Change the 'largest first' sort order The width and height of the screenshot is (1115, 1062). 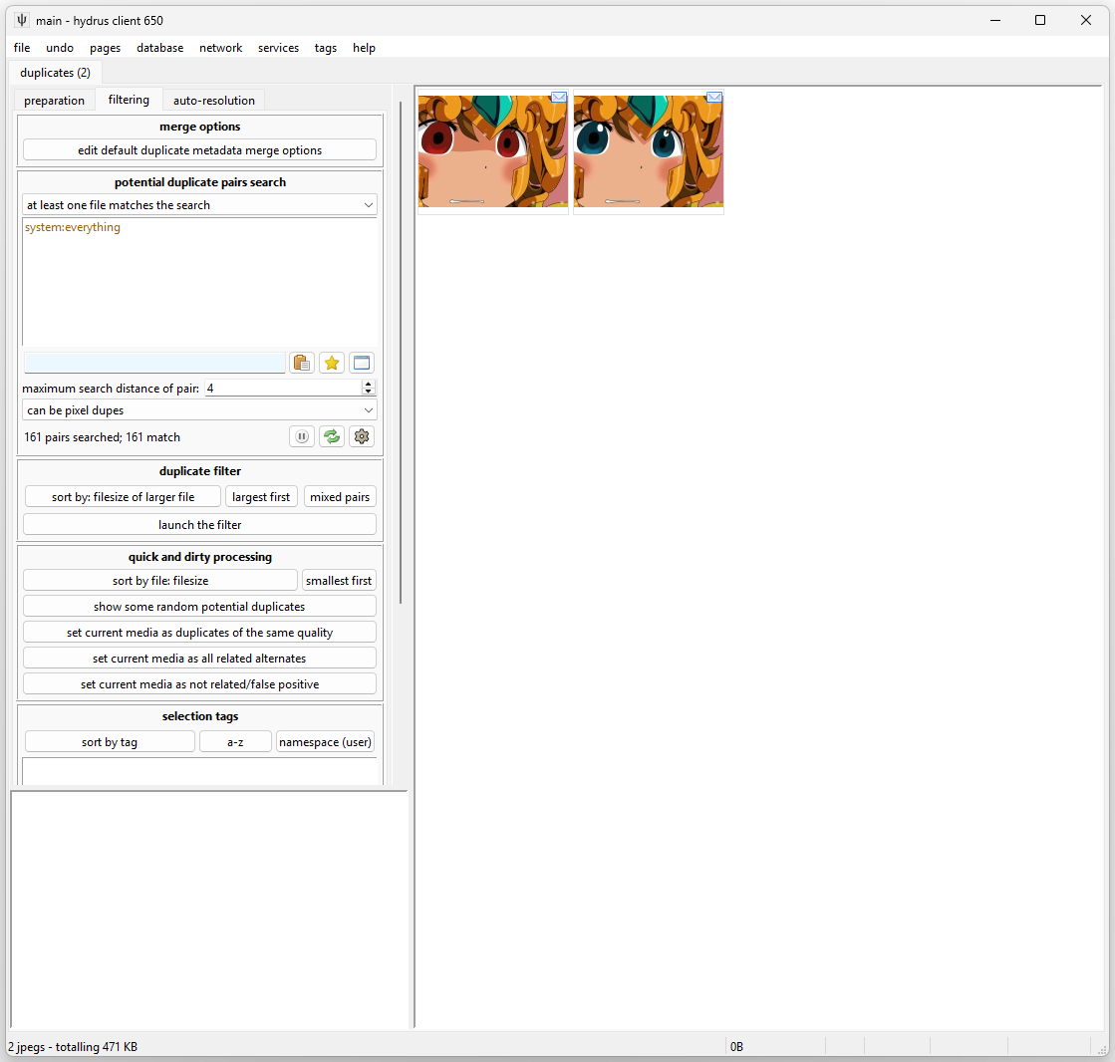pyautogui.click(x=261, y=497)
